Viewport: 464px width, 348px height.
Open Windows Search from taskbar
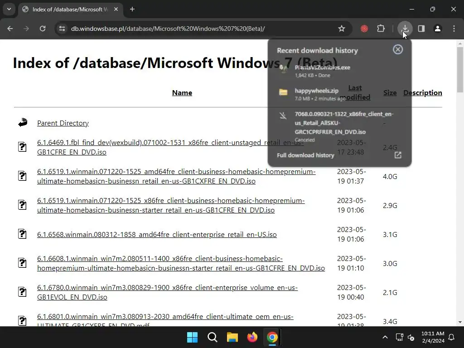coord(213,337)
